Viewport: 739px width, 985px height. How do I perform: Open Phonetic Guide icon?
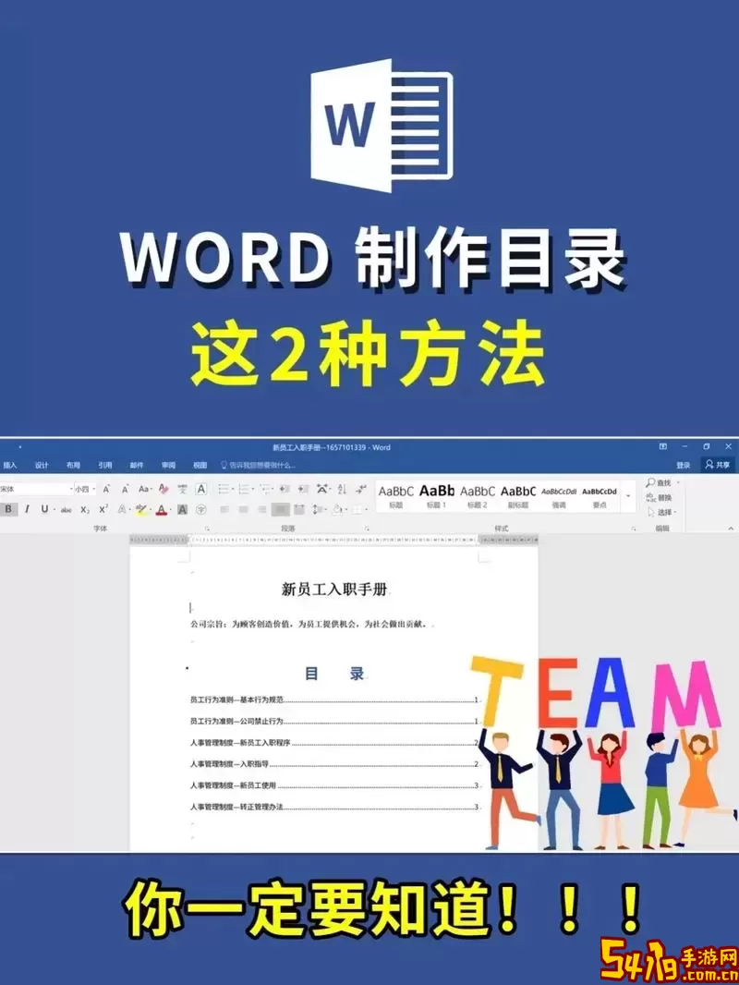182,490
